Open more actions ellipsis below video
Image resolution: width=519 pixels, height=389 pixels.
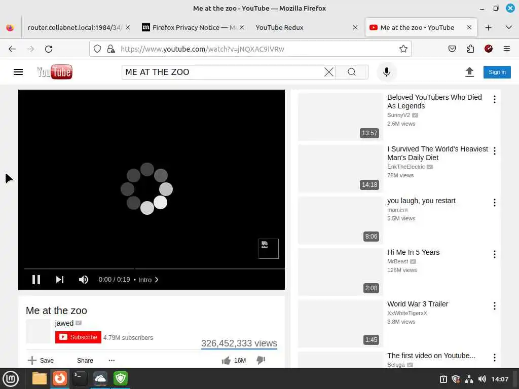tap(112, 360)
